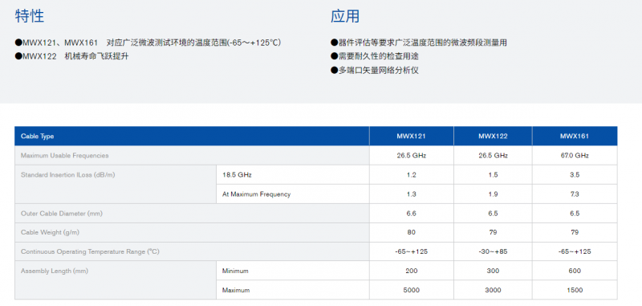Click the Standard Insertion Loss row label
The image size is (642, 306).
pos(68,175)
